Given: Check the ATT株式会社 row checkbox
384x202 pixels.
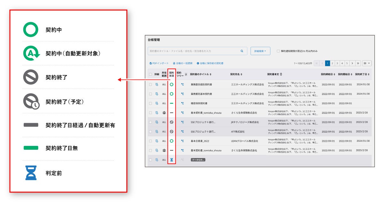Looking at the screenshot, I should tap(150, 131).
